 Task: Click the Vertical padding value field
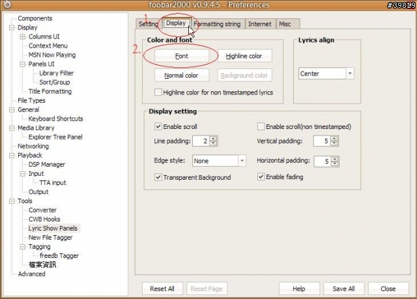tap(322, 141)
